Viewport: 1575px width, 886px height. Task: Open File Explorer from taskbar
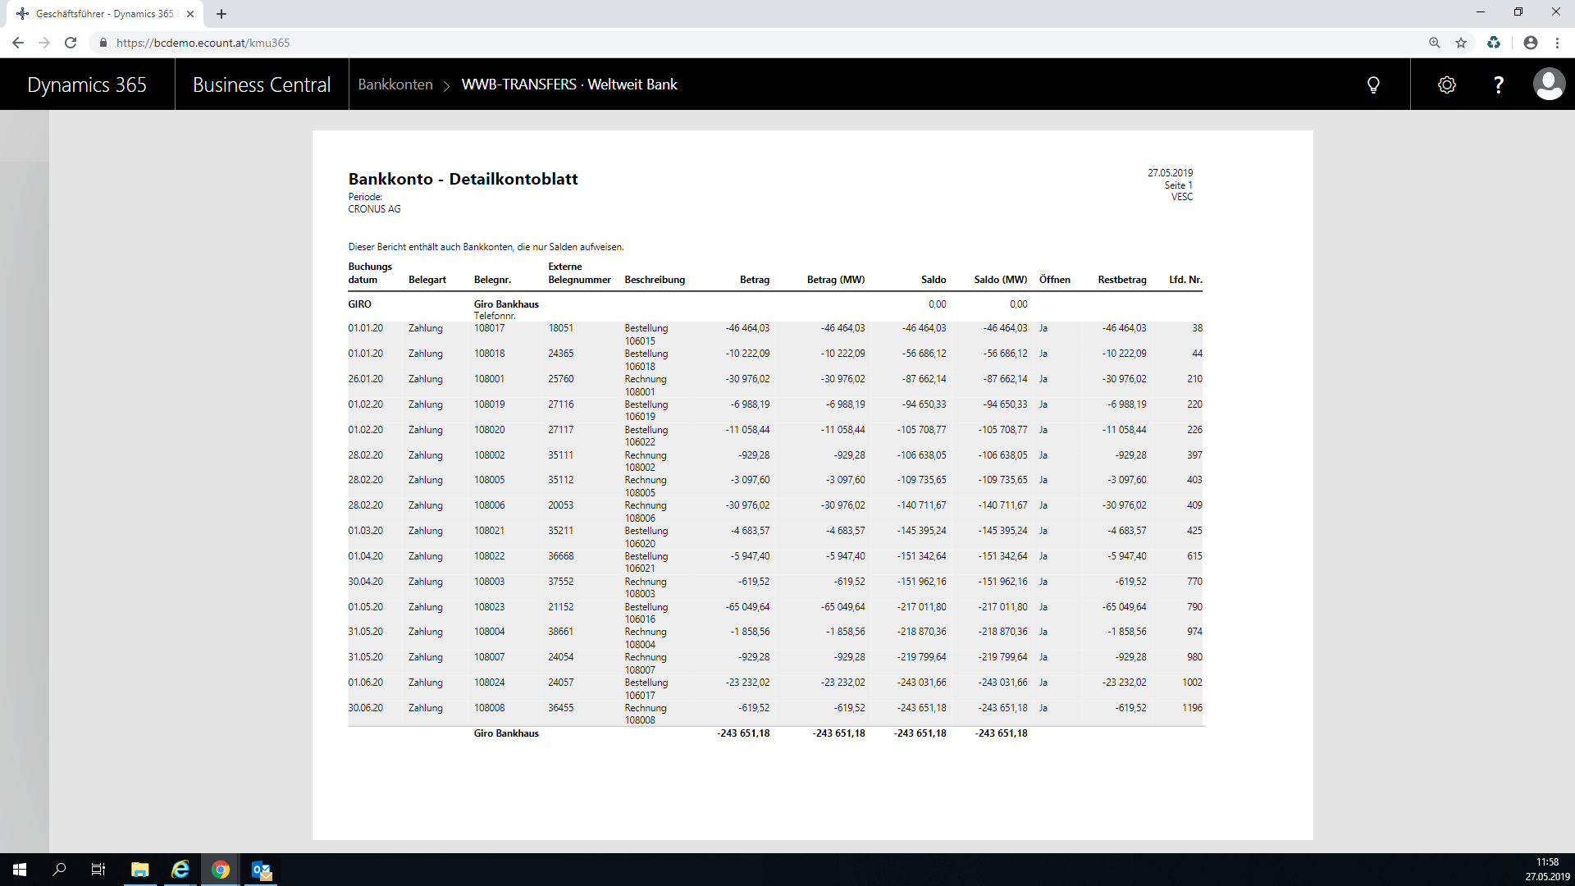(140, 870)
